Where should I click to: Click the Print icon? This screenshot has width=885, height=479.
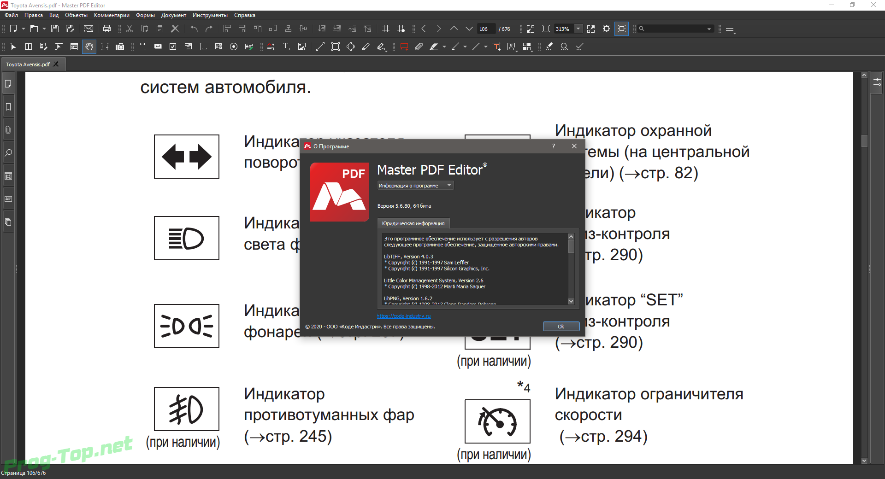point(107,29)
